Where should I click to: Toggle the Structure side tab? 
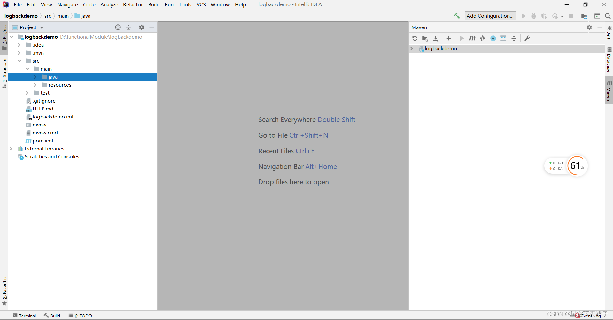pyautogui.click(x=4, y=73)
